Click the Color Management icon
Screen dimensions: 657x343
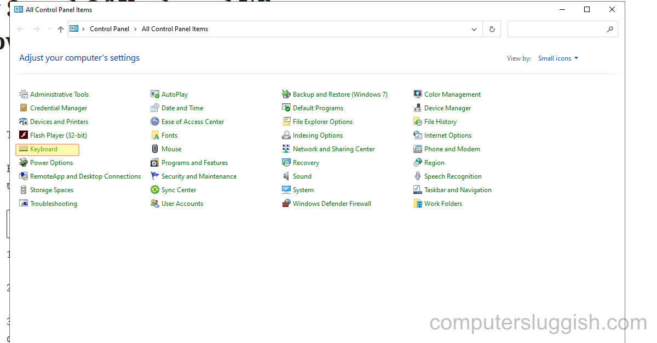pyautogui.click(x=418, y=94)
